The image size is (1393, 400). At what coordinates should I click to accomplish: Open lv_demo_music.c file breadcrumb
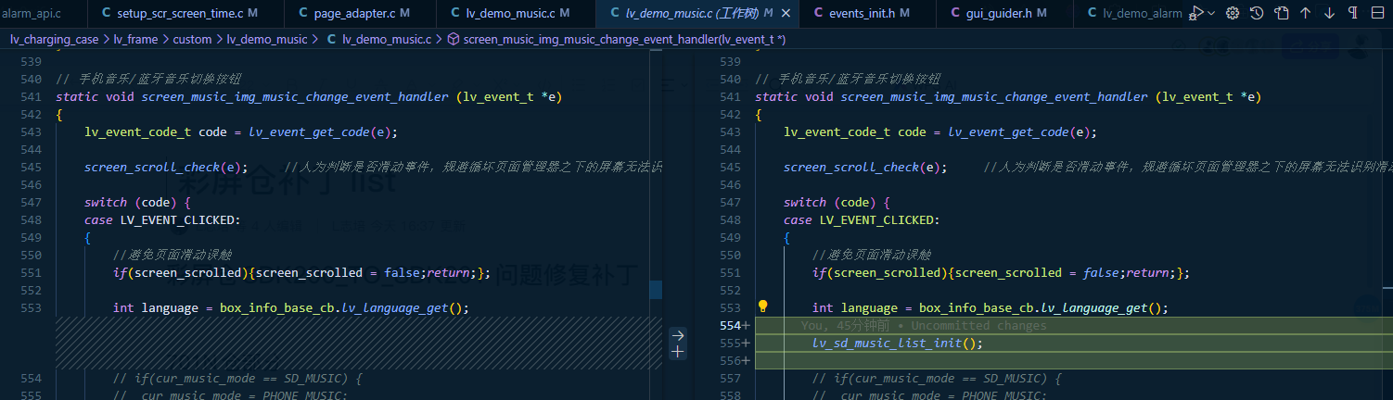386,39
